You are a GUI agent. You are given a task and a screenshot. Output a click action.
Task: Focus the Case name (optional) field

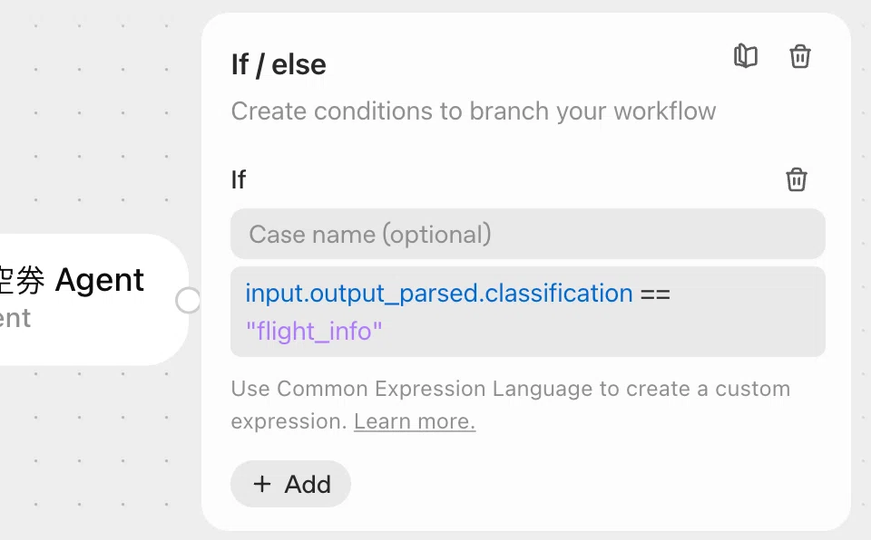[x=528, y=234]
